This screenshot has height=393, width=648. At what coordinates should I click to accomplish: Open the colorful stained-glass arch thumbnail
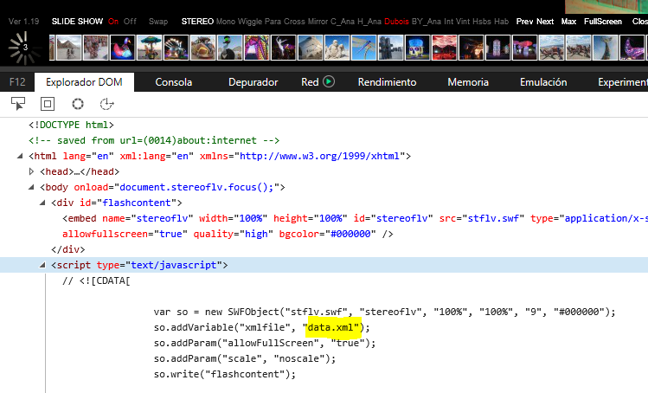pyautogui.click(x=257, y=48)
